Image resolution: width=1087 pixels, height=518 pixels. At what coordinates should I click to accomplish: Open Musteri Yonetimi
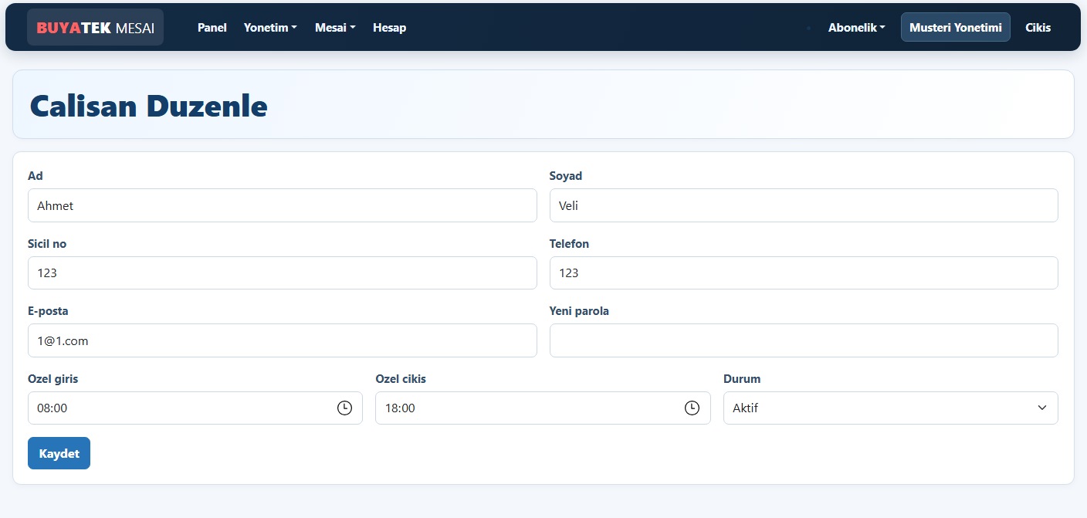(956, 27)
